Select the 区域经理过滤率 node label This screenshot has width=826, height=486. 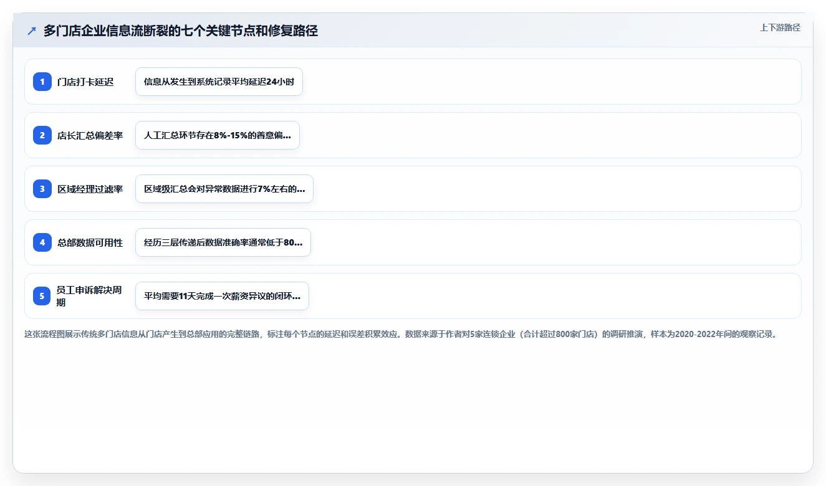pyautogui.click(x=90, y=189)
